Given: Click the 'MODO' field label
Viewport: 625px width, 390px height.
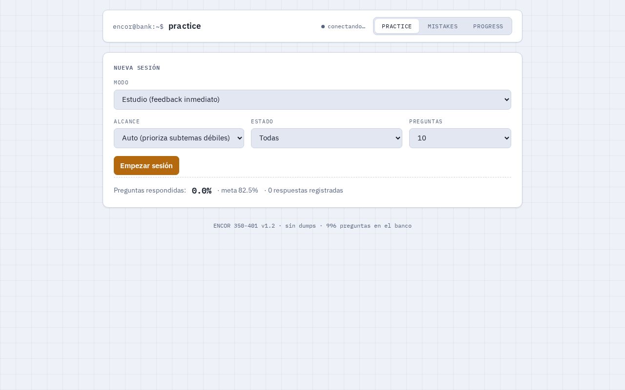Looking at the screenshot, I should [x=121, y=82].
